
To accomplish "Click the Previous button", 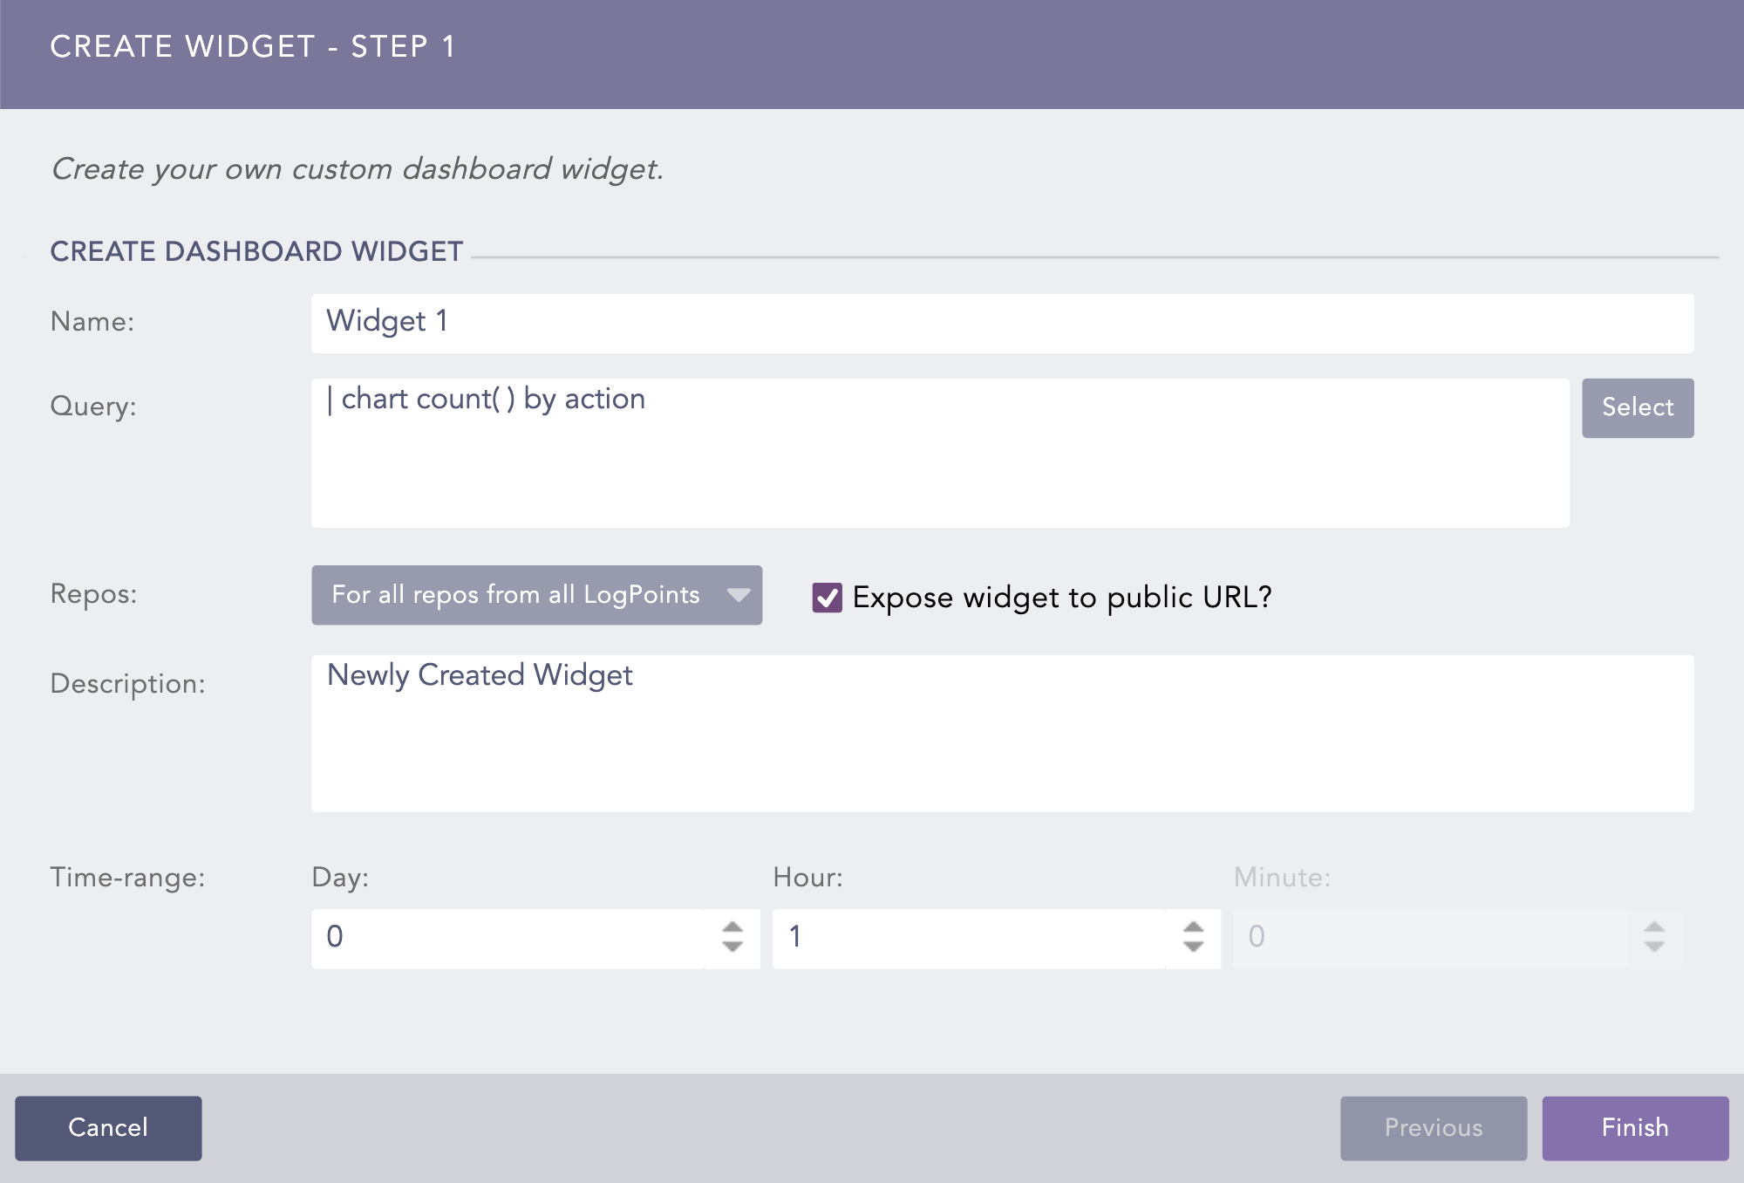I will click(1433, 1128).
